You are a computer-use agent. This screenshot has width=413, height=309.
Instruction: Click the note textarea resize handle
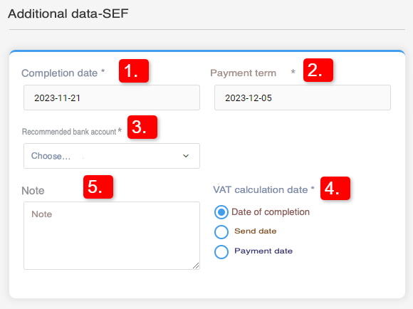(196, 266)
